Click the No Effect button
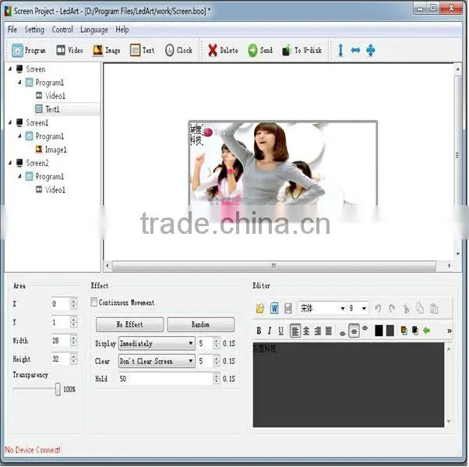The height and width of the screenshot is (467, 469). coord(129,324)
